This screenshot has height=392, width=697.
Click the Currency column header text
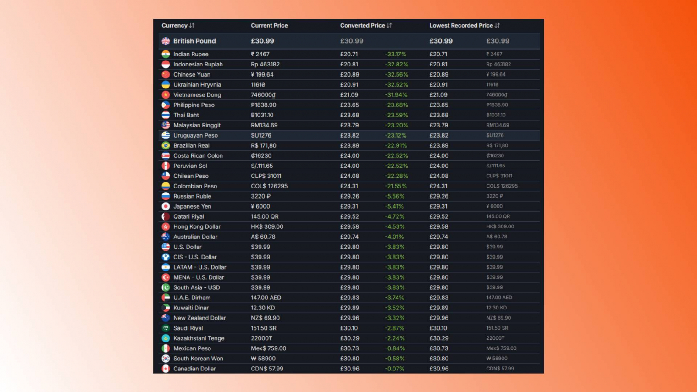pyautogui.click(x=174, y=26)
